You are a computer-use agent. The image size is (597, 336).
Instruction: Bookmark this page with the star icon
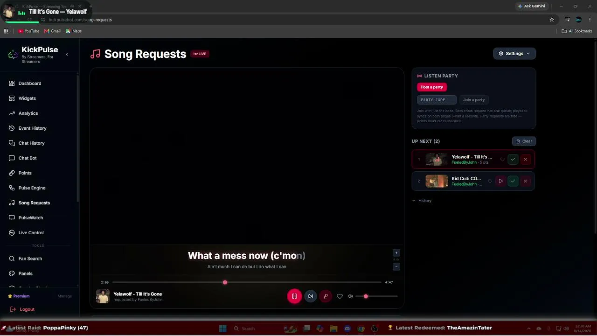[x=552, y=20]
